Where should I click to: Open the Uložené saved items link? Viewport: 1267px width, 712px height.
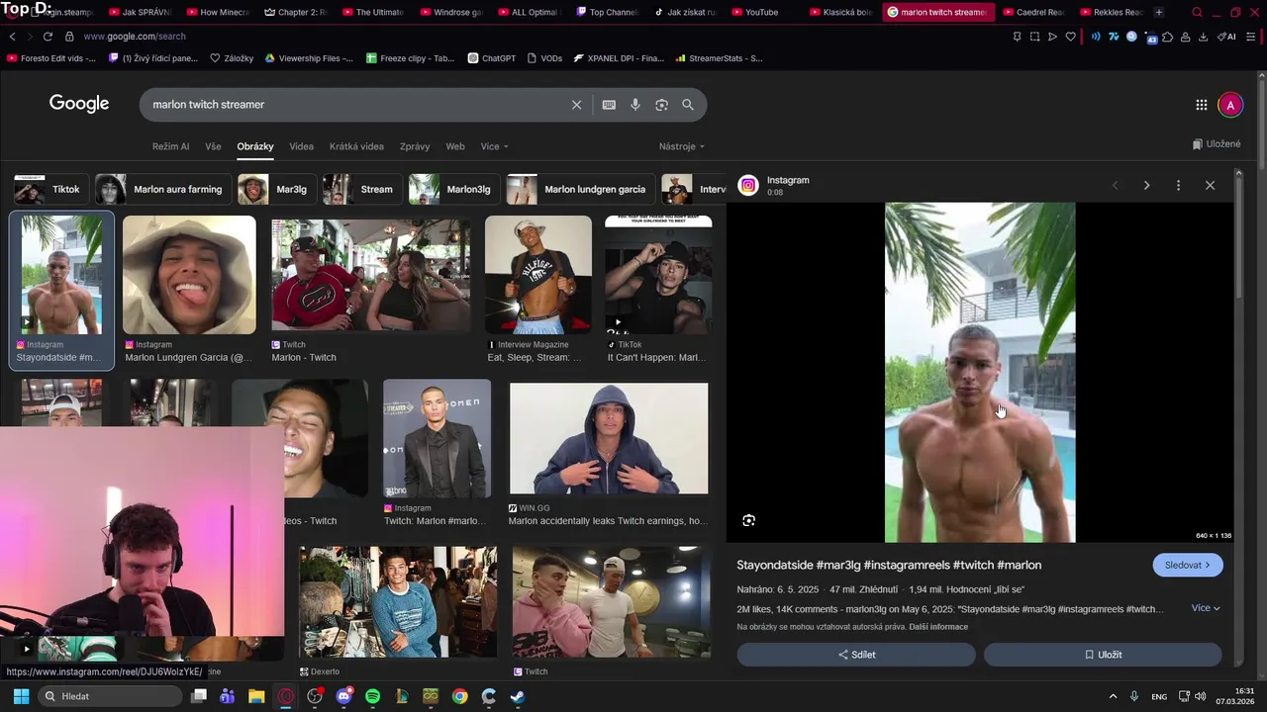(1217, 144)
